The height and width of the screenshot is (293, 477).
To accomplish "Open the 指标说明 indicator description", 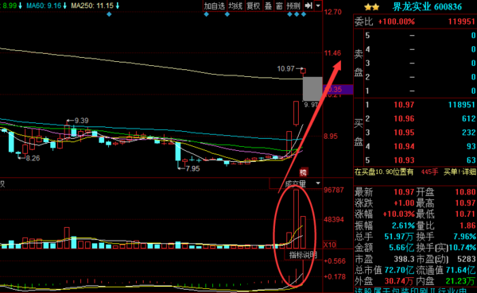I will 303,255.
